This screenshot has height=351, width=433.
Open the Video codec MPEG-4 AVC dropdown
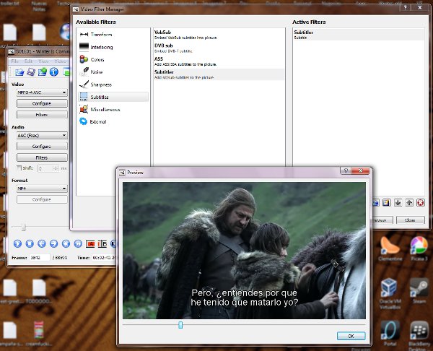tap(42, 92)
